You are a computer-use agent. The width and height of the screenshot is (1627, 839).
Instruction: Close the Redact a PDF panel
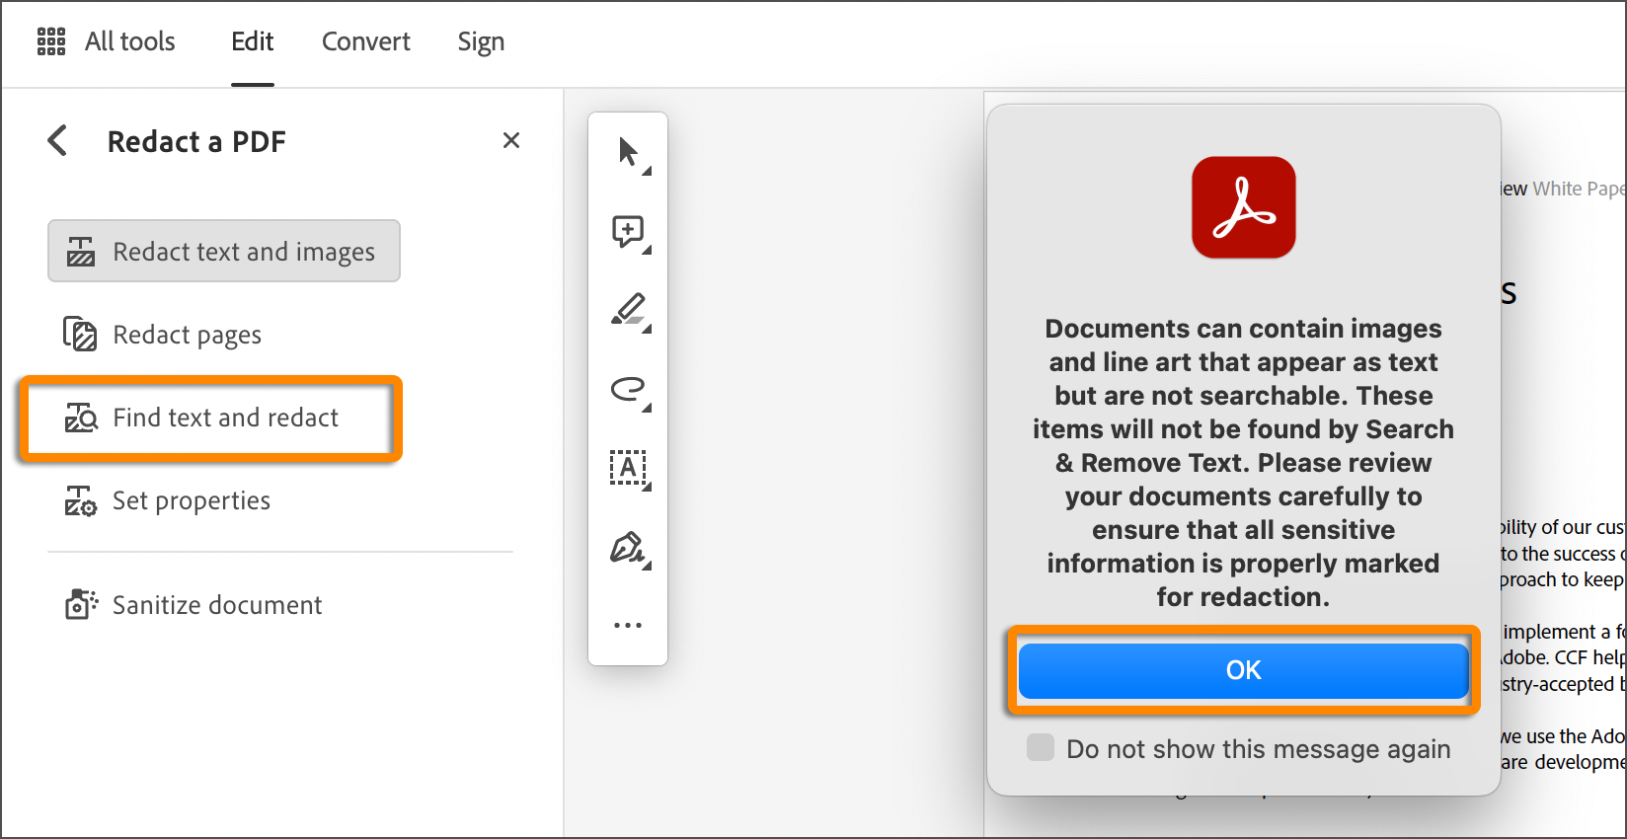(x=510, y=141)
